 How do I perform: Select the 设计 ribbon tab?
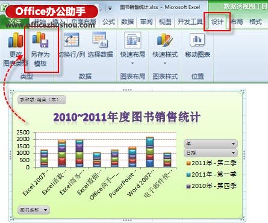click(217, 22)
